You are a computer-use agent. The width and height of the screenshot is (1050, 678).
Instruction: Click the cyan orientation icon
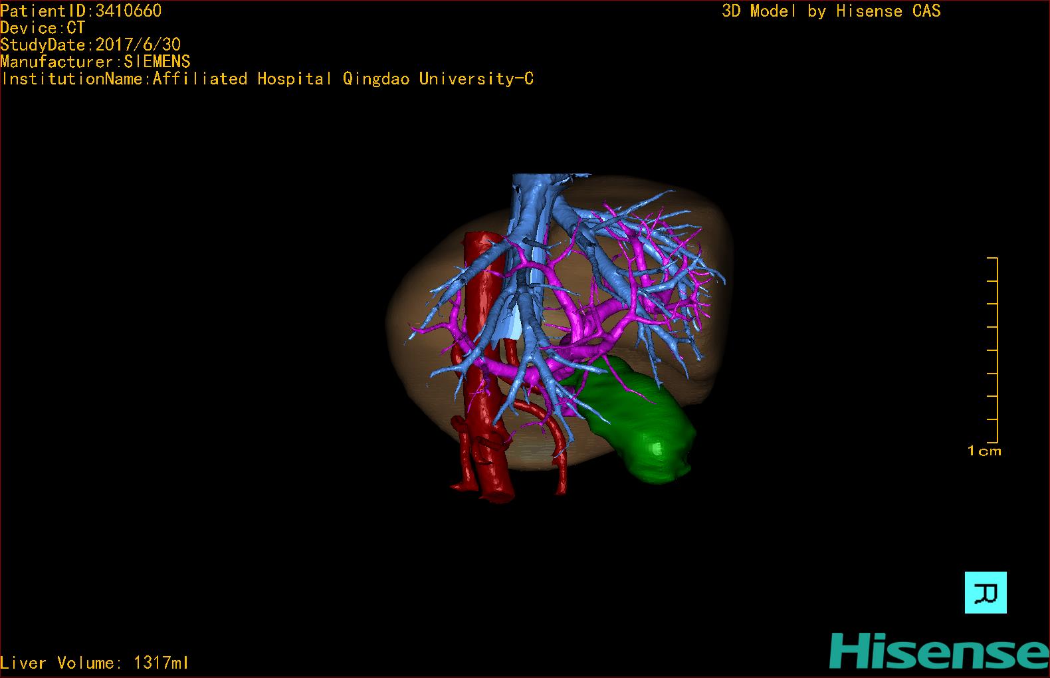point(986,592)
